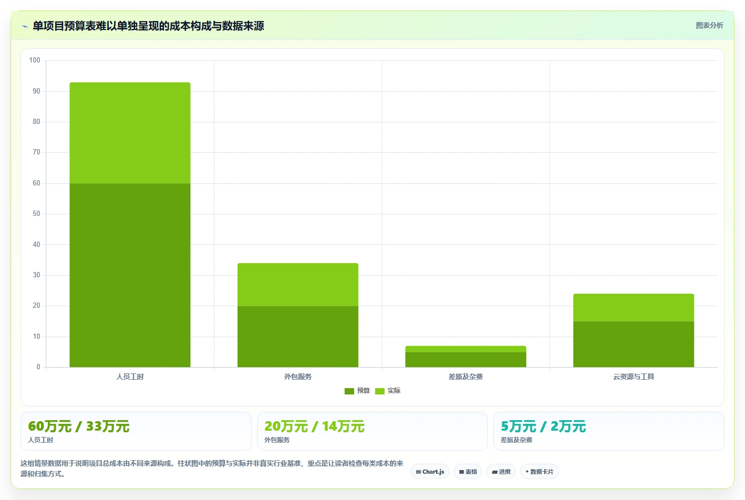
Task: Toggle the 实际 legend item
Action: pos(387,391)
